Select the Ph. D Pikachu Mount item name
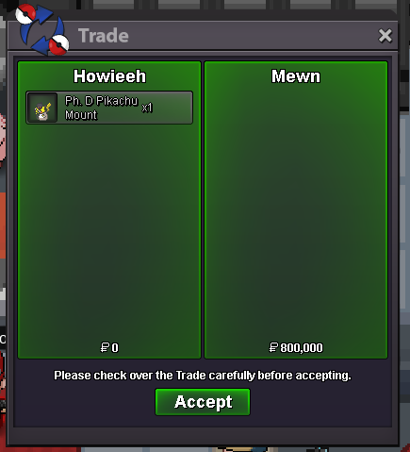410x452 pixels. coord(101,108)
